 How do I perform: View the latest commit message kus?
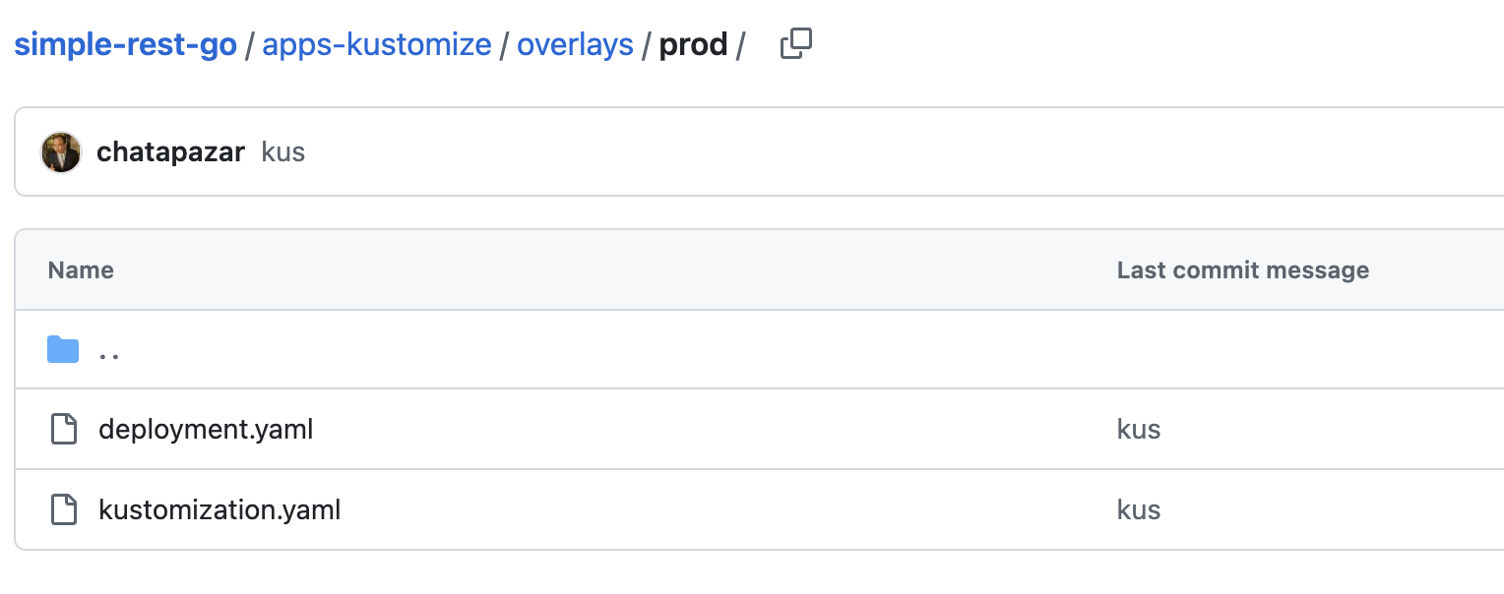point(283,152)
